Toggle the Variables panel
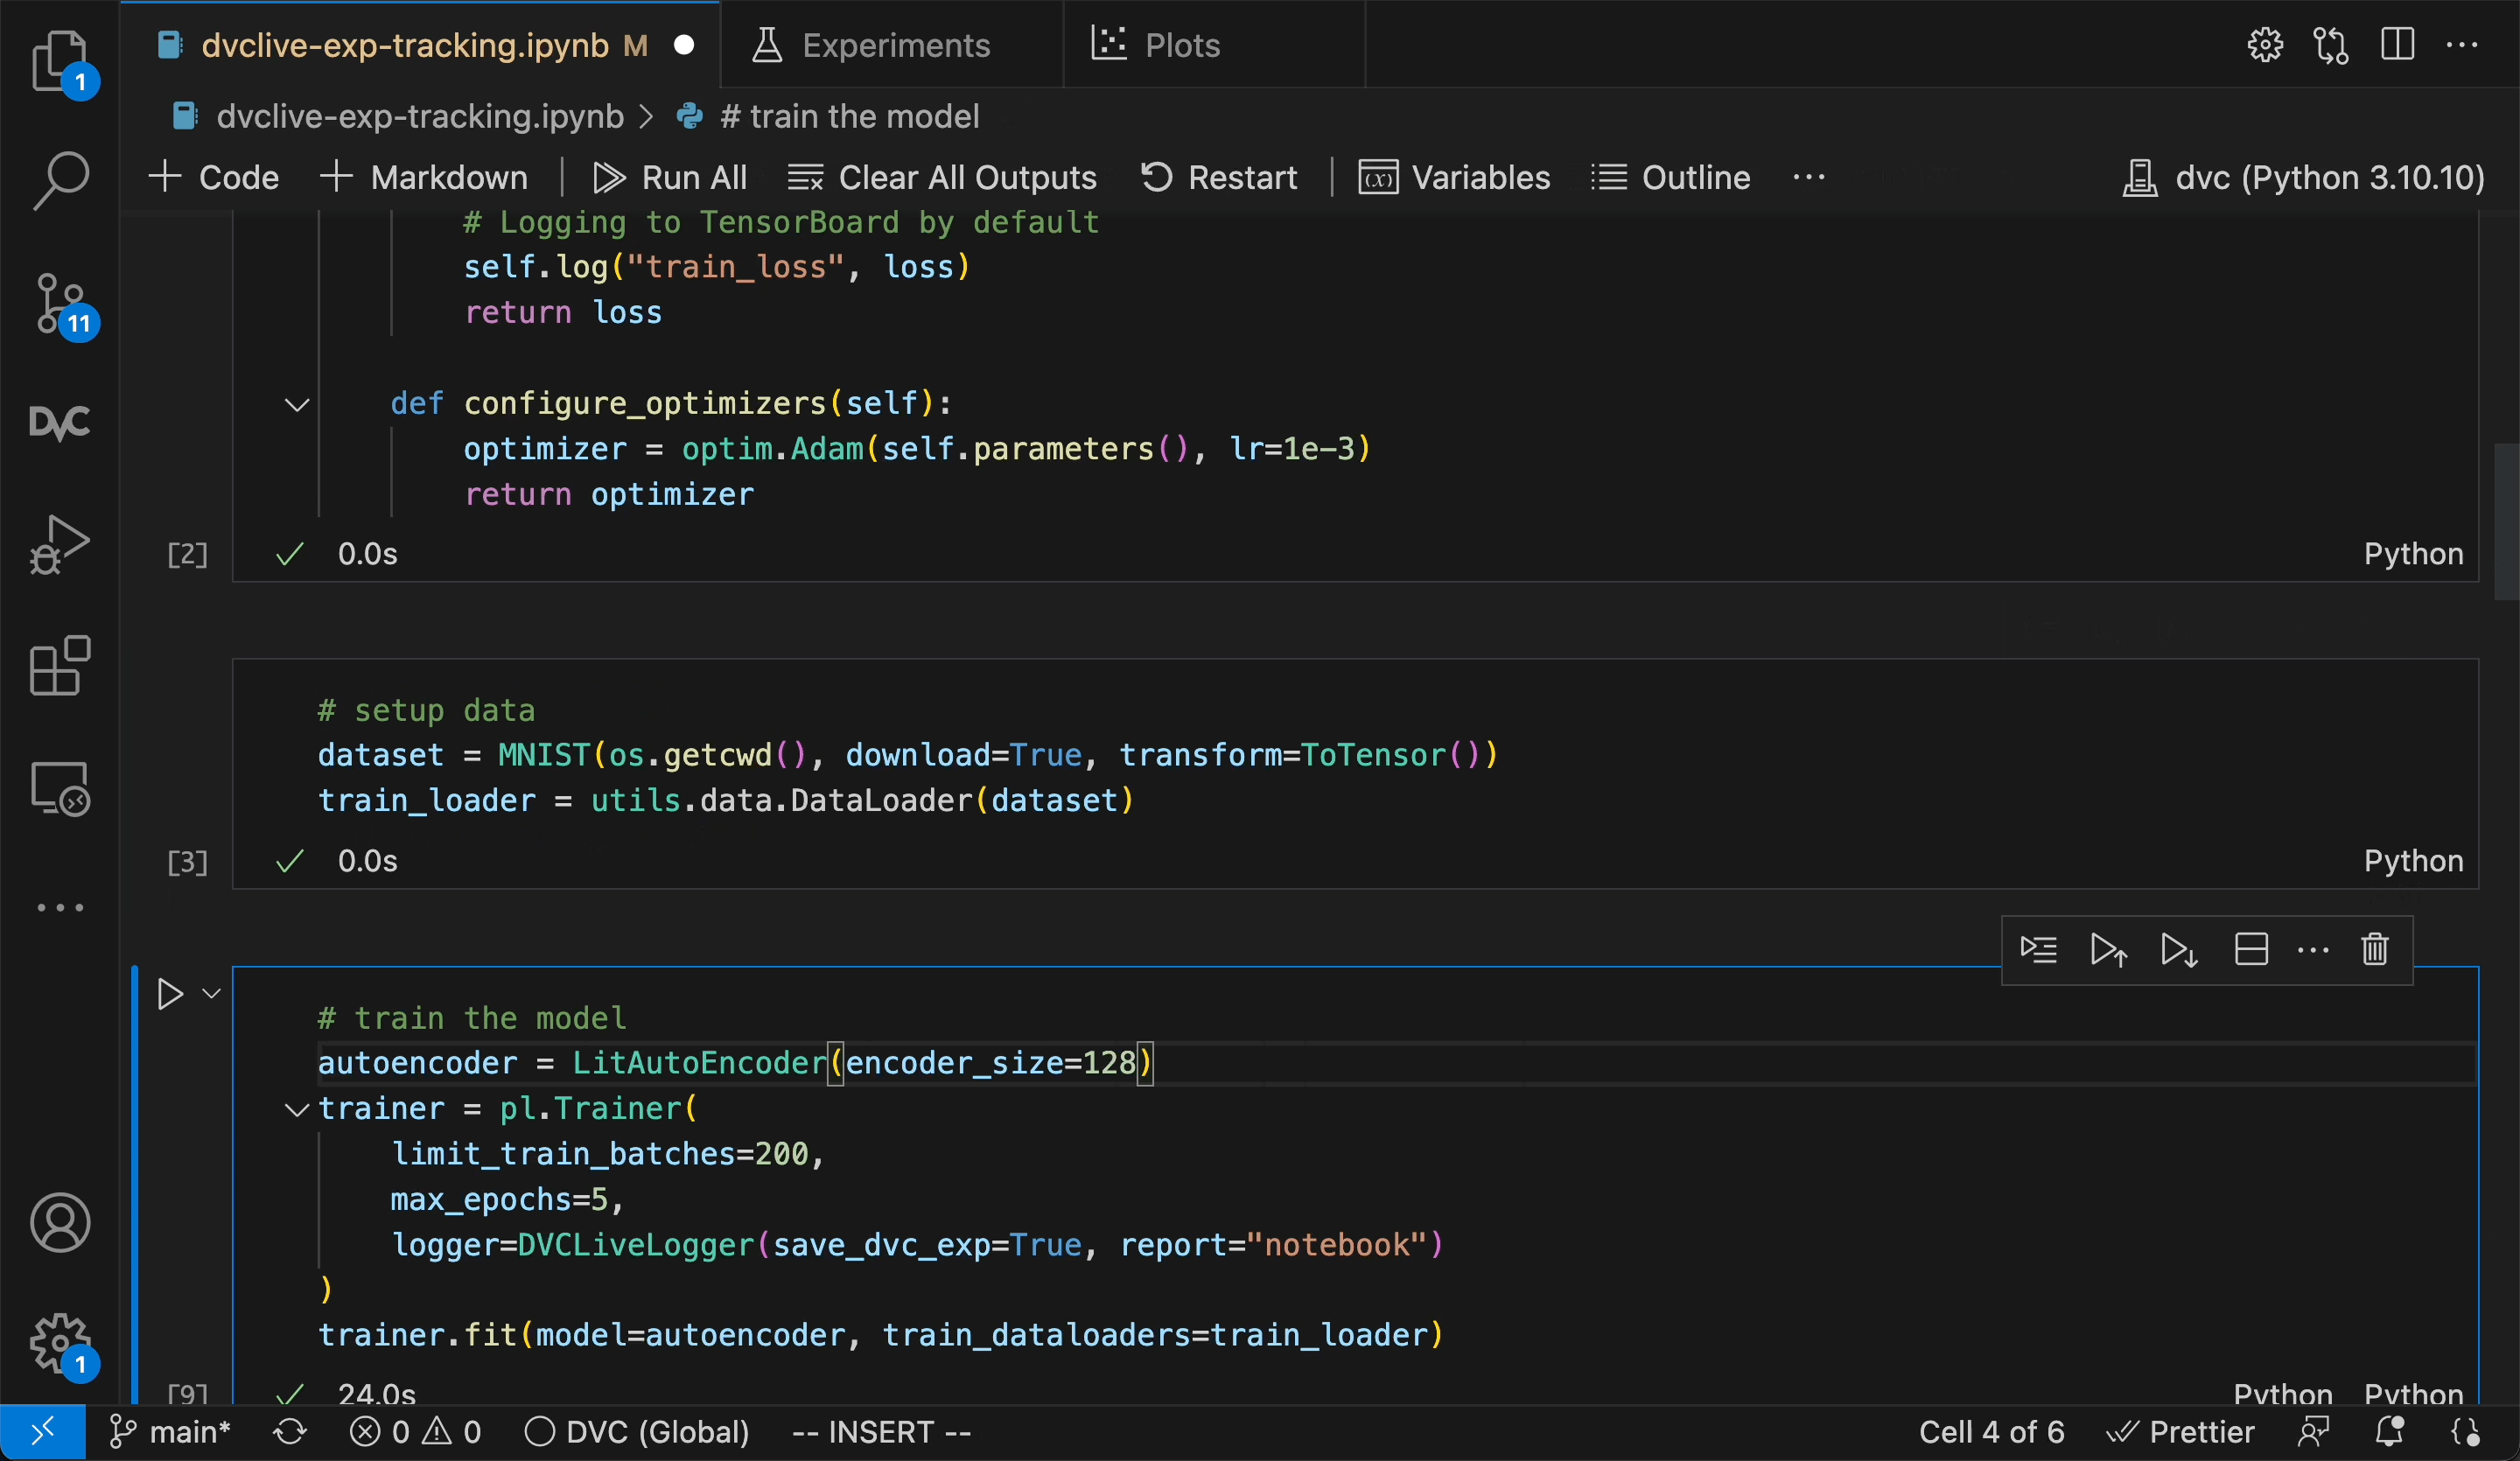2520x1461 pixels. pyautogui.click(x=1454, y=178)
